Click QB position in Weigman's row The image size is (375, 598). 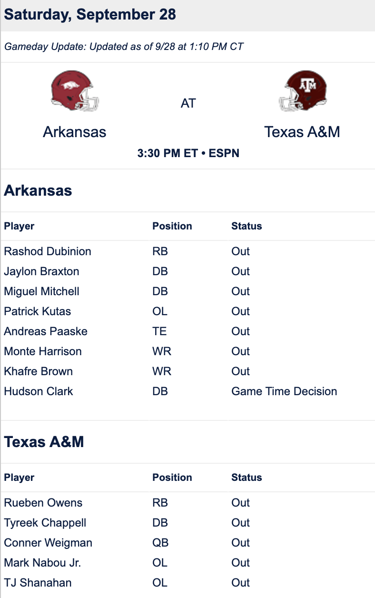(160, 543)
